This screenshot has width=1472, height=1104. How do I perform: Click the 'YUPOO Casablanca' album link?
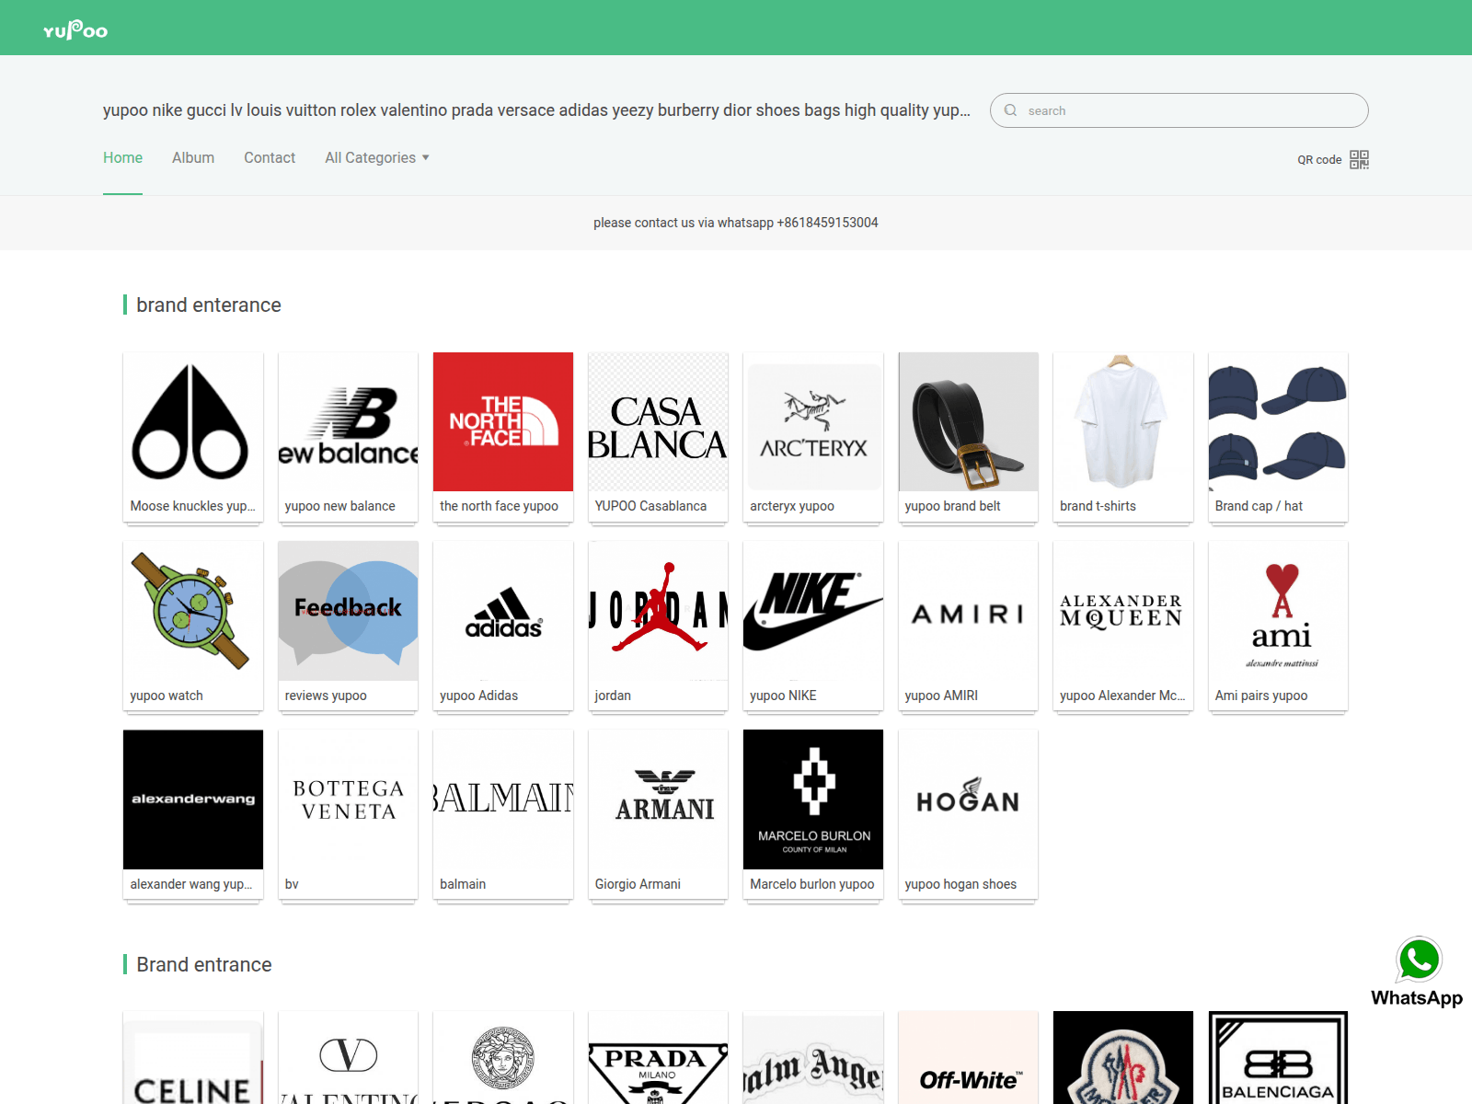tap(650, 506)
